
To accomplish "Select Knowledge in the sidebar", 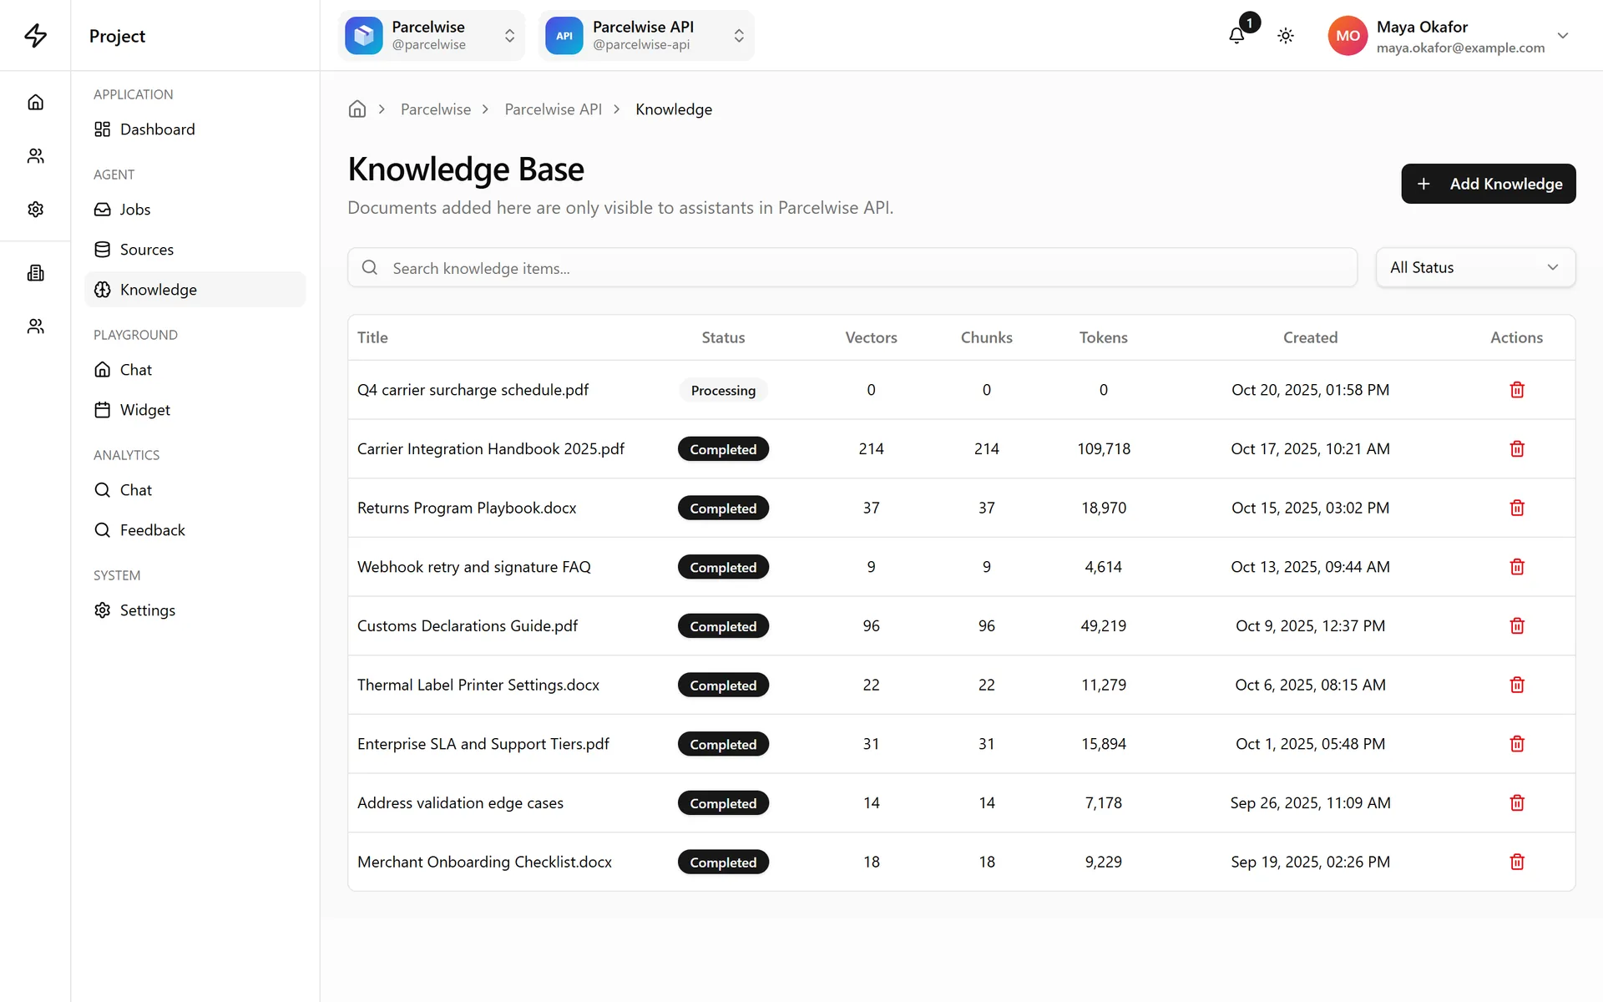I will point(195,290).
